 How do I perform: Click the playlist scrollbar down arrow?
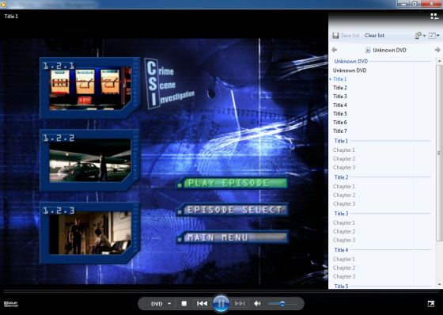(439, 284)
